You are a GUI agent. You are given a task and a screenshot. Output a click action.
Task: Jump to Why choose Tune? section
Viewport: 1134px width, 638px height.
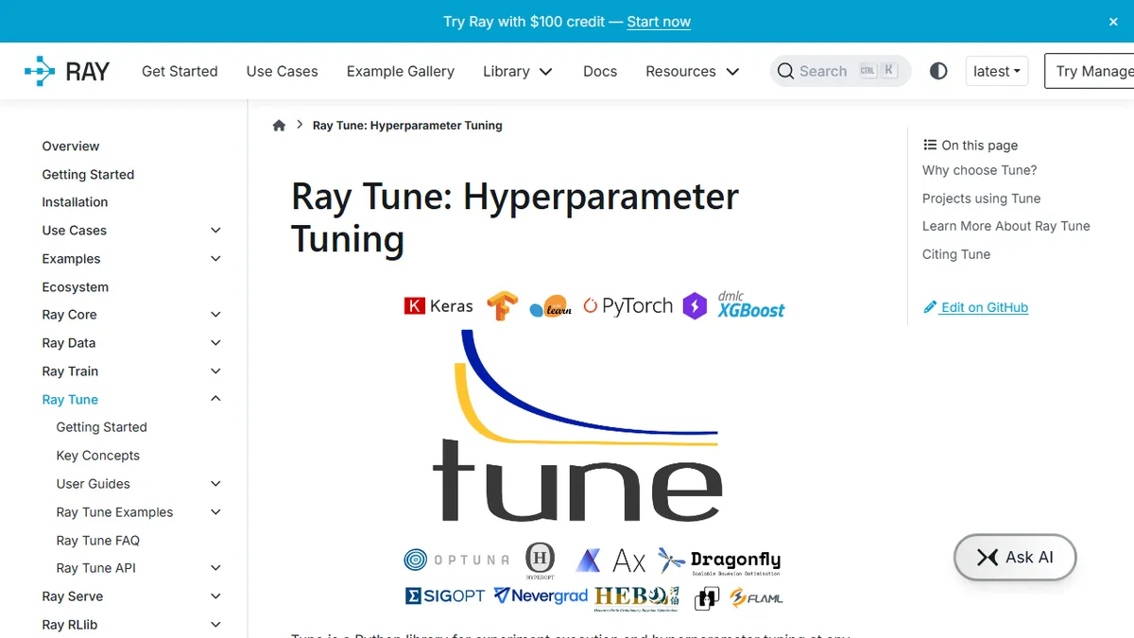[x=979, y=170]
